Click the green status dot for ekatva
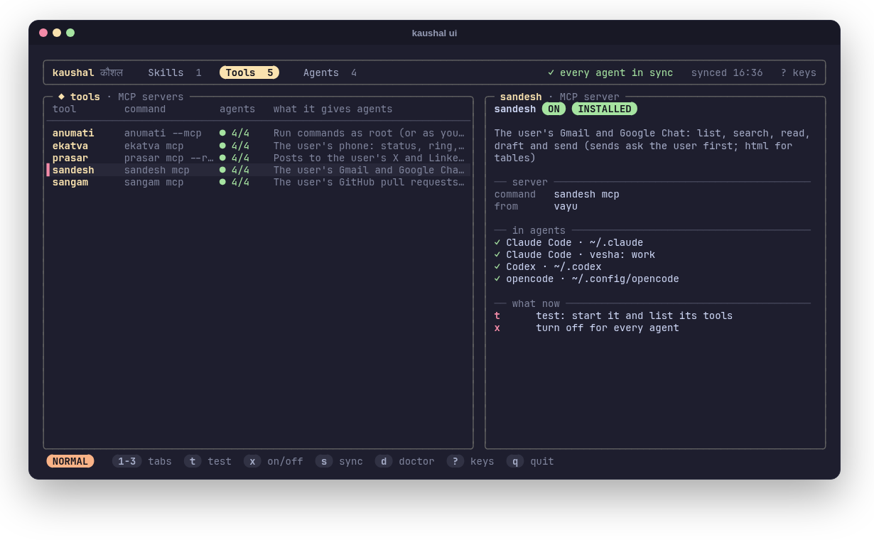Image resolution: width=874 pixels, height=540 pixels. click(222, 146)
